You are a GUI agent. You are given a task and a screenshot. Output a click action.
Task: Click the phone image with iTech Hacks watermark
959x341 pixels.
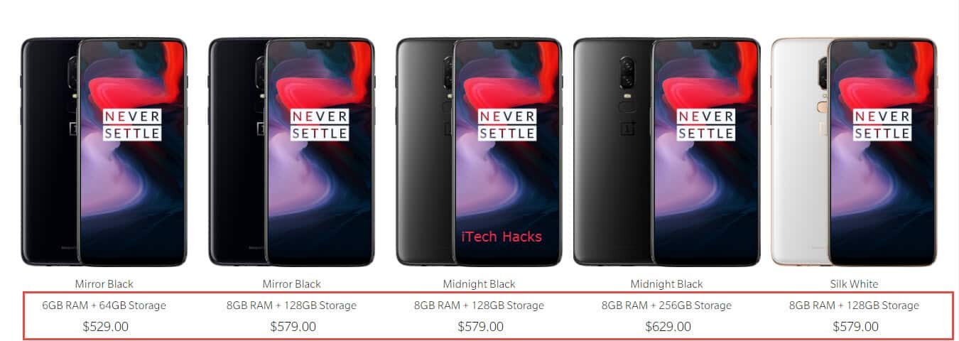(479, 152)
